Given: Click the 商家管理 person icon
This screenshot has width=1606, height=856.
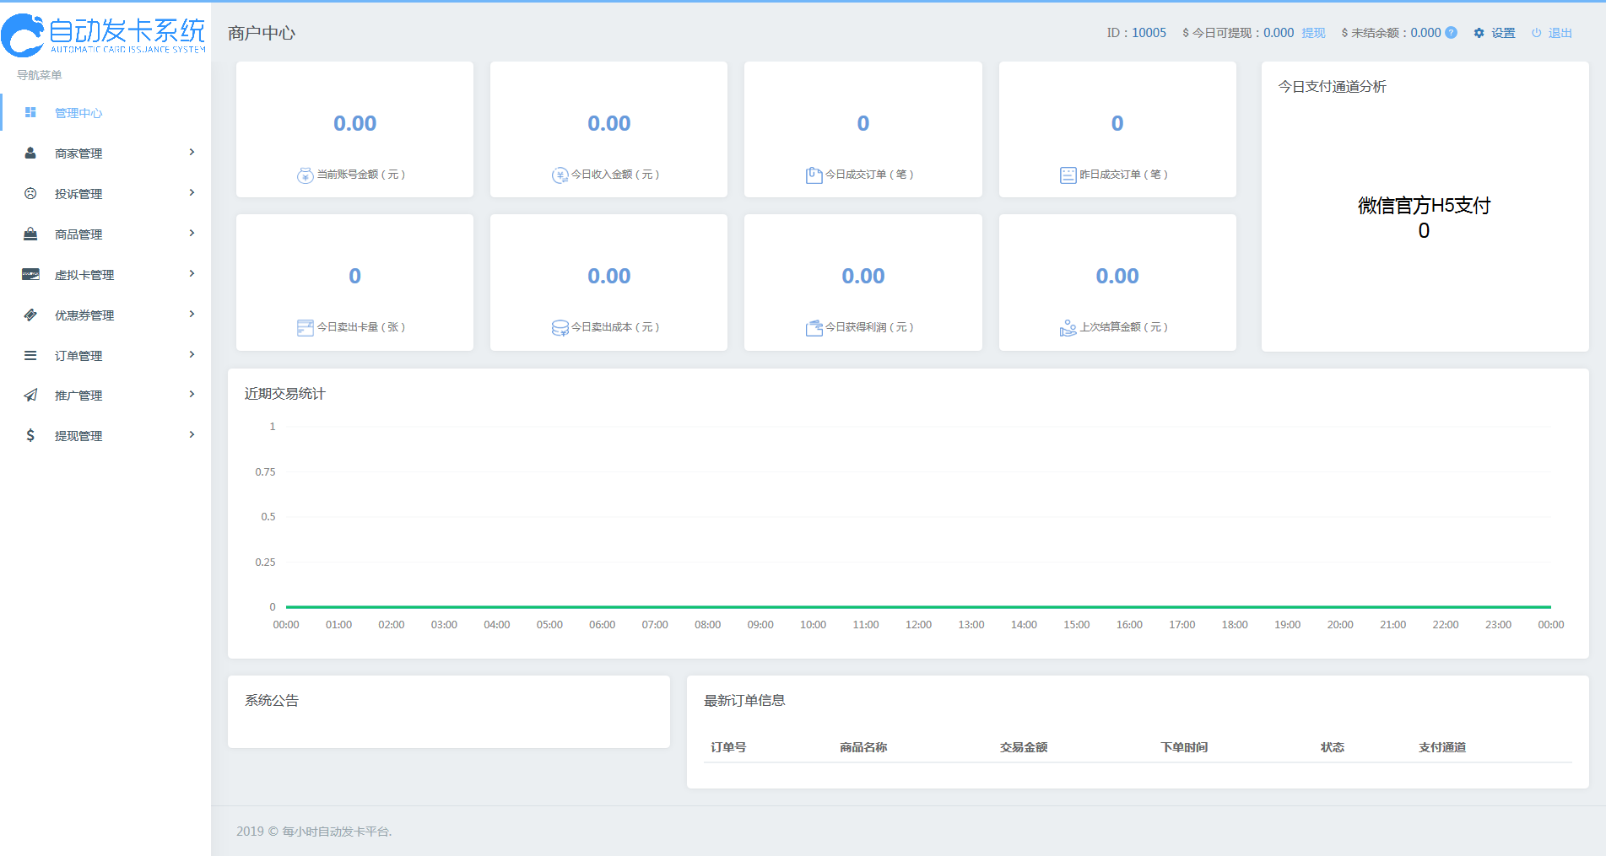Looking at the screenshot, I should point(30,153).
